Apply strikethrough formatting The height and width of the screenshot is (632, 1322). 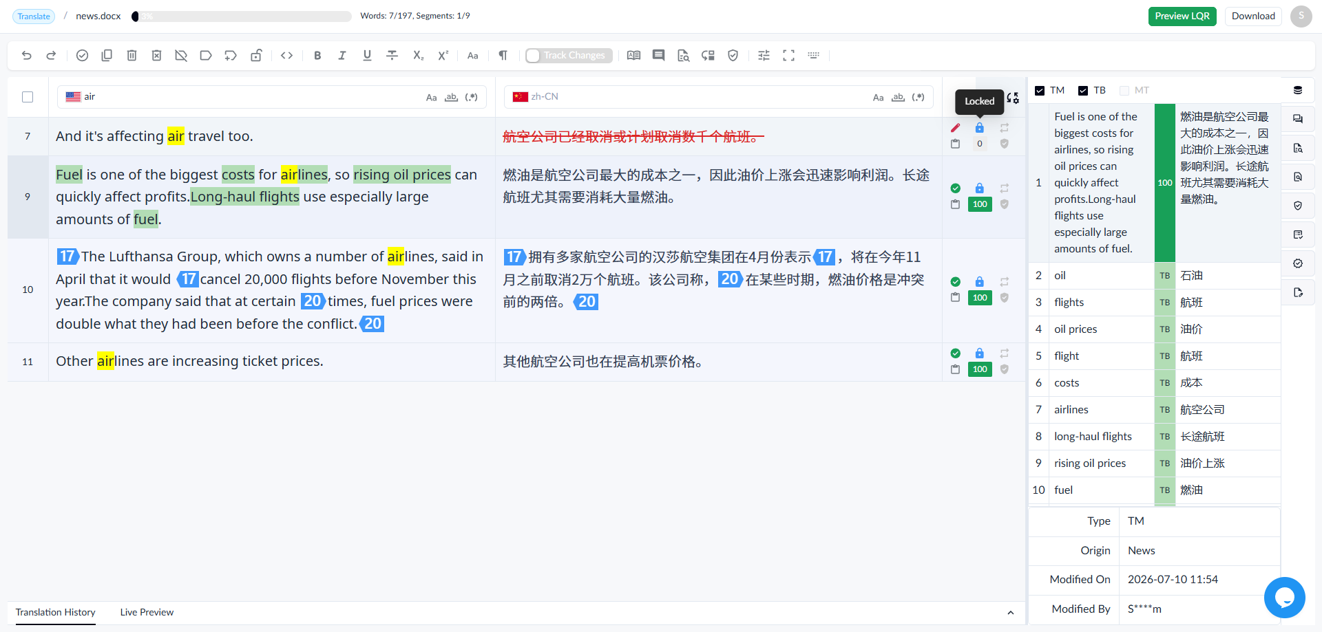coord(392,56)
